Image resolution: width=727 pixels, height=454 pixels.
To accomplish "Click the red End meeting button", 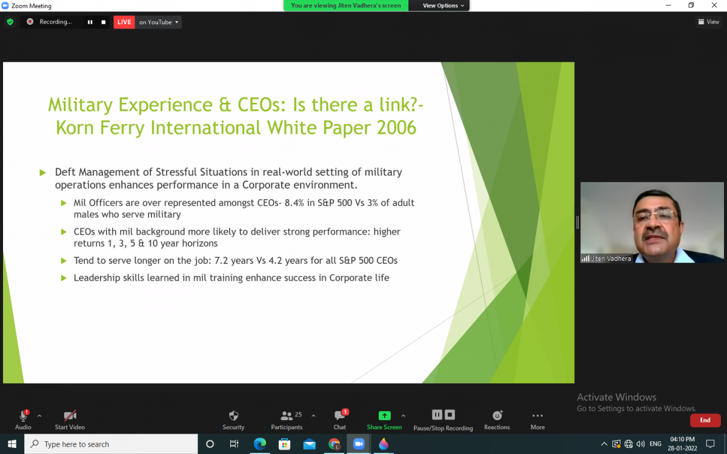I will coord(705,420).
